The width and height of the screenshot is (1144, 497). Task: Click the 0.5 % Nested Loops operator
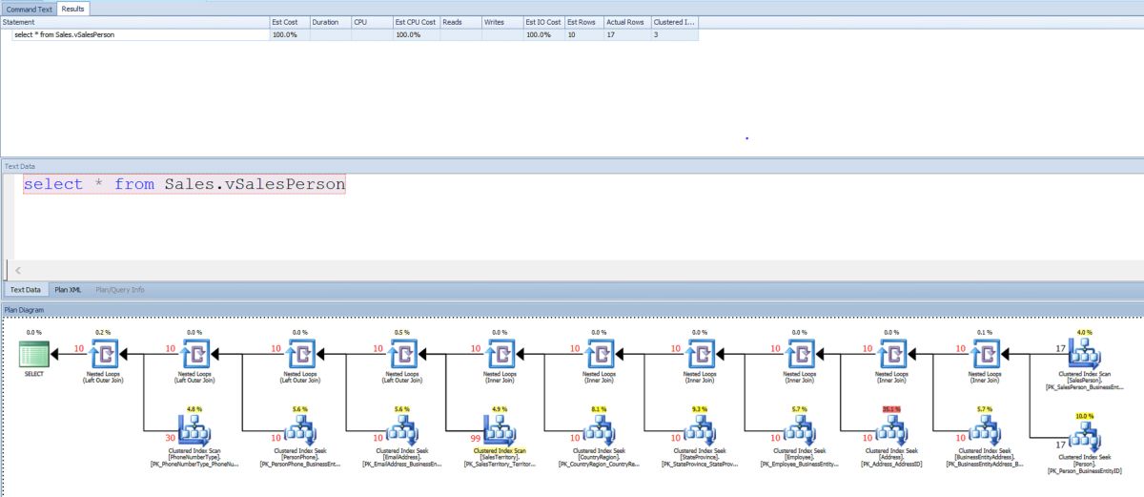(401, 354)
